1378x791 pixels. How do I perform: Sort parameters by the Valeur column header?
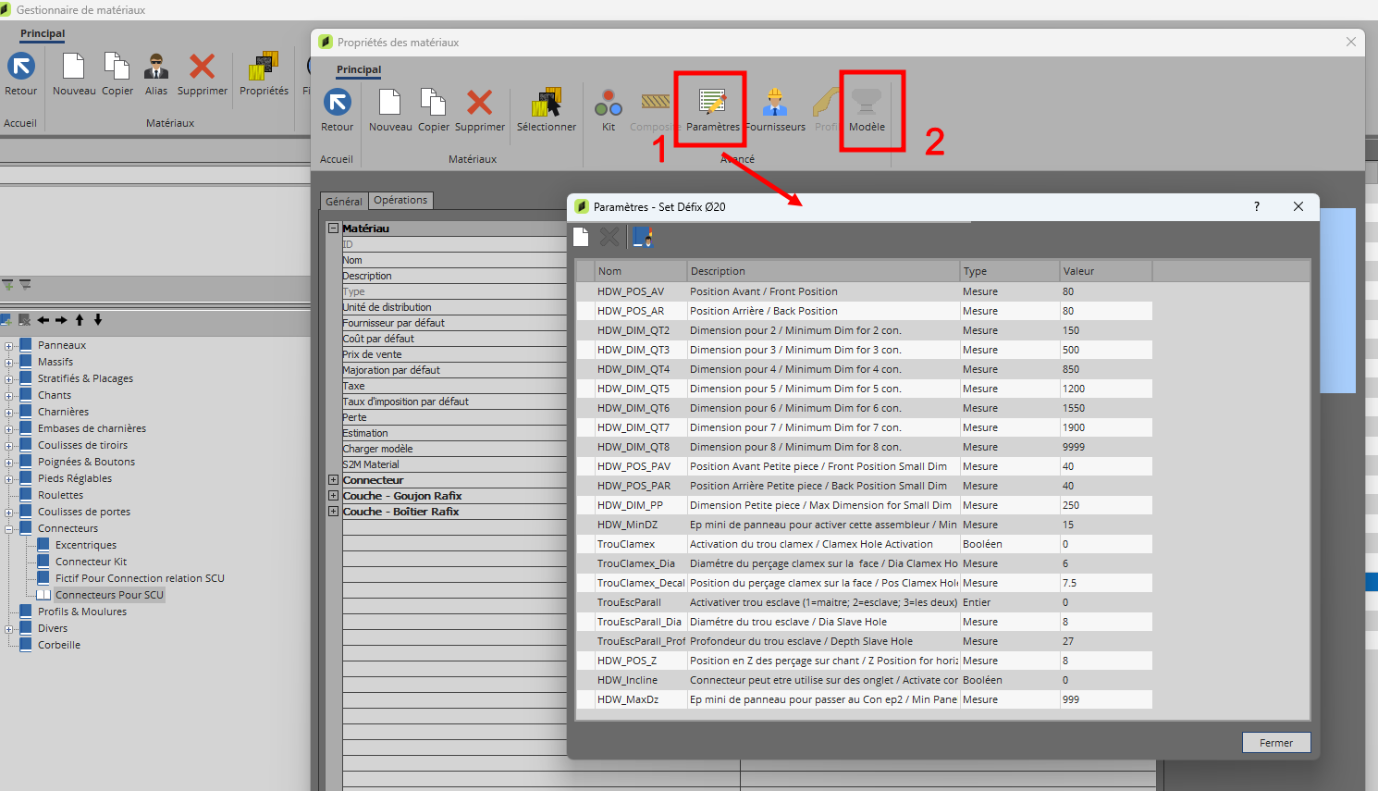coord(1106,271)
